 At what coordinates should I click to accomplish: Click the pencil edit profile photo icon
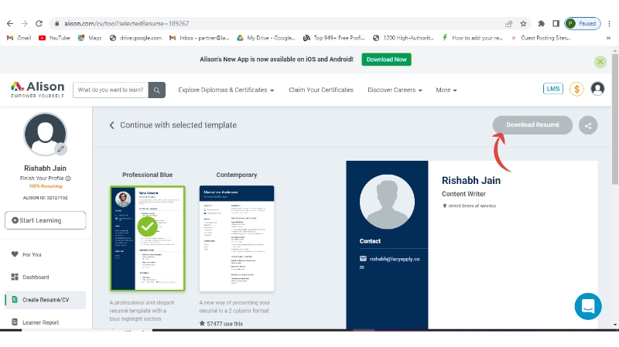tap(60, 149)
